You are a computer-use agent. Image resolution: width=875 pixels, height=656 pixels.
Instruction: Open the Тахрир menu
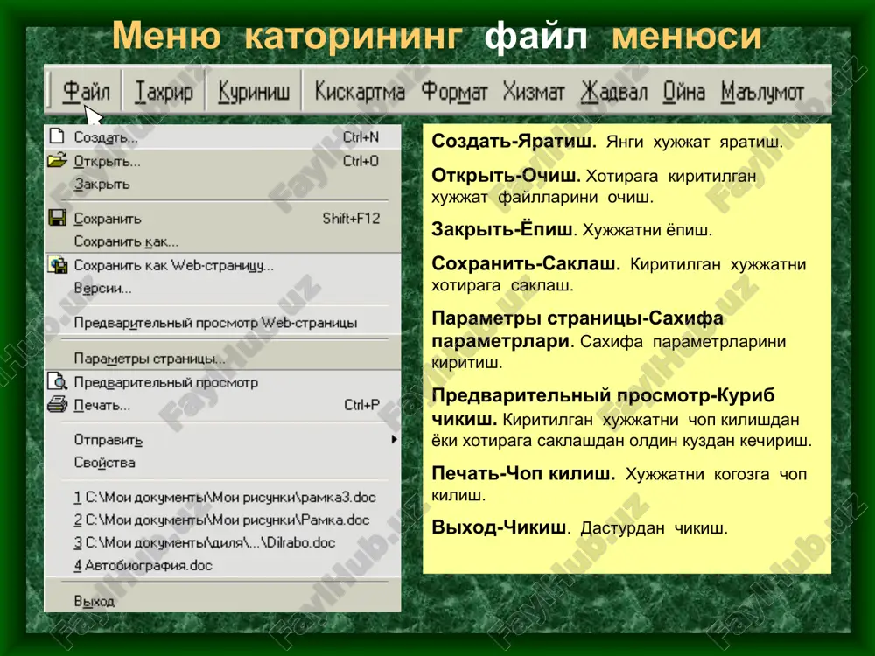(164, 92)
